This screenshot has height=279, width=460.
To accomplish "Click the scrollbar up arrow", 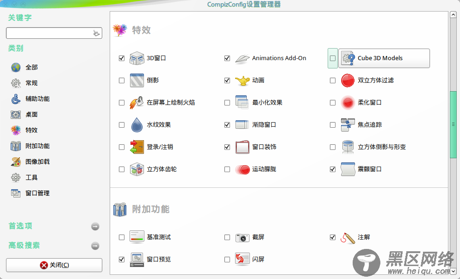I will tap(453, 15).
